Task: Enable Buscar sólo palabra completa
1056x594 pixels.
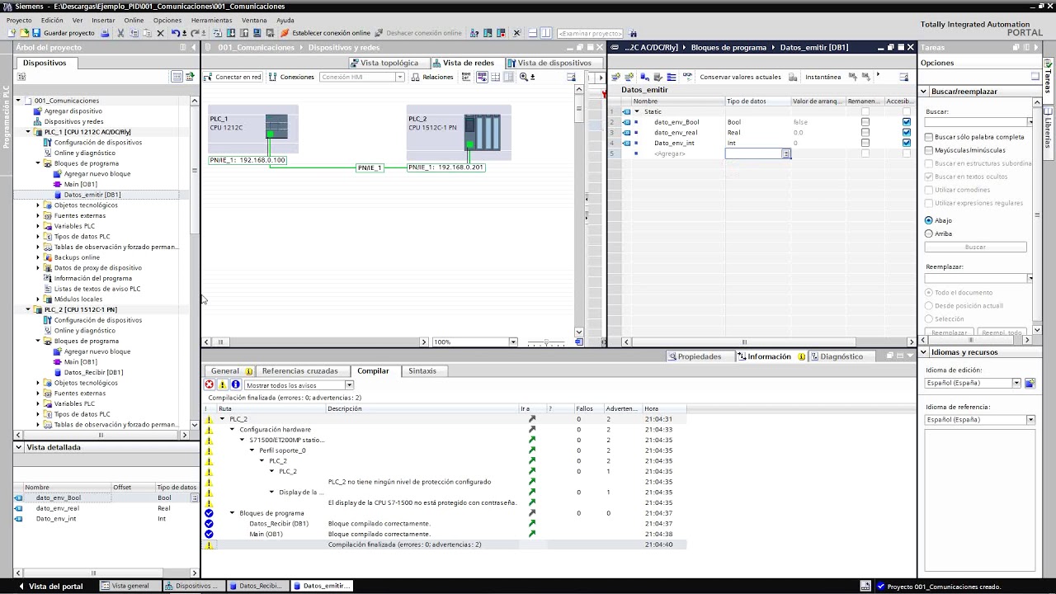Action: tap(929, 137)
